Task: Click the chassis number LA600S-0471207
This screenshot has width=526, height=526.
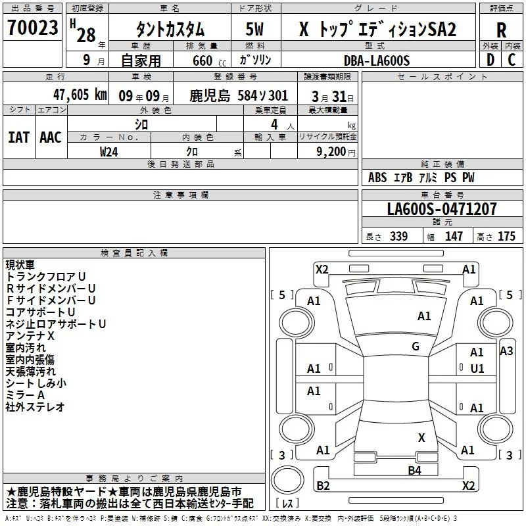Action: point(441,209)
